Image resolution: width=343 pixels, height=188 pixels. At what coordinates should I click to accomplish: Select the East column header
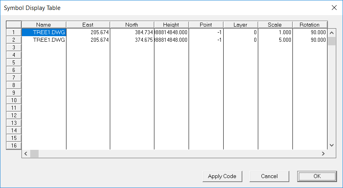88,25
